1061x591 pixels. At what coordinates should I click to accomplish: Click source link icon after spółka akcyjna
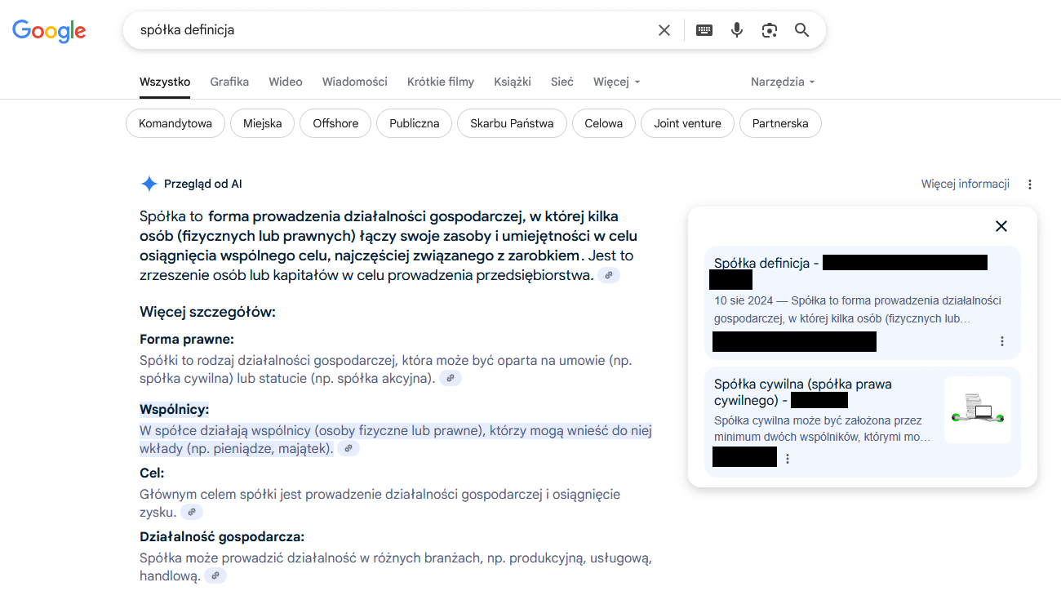click(451, 378)
